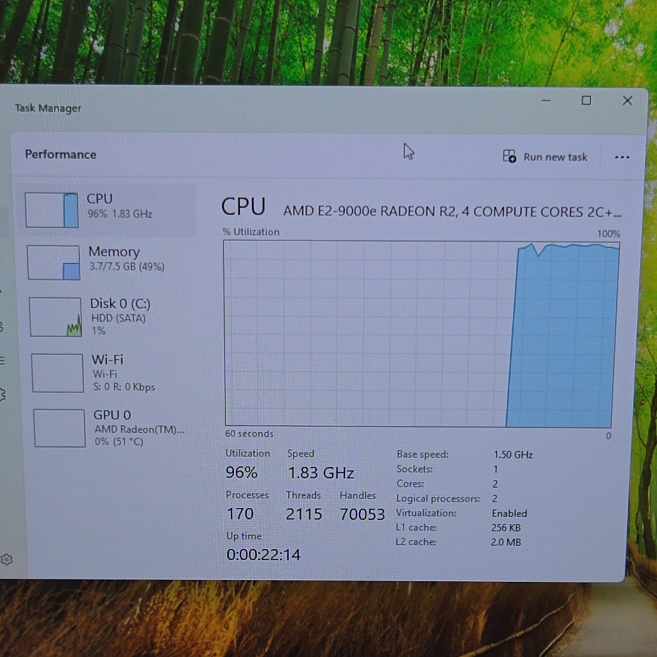Minimize the Task Manager window
The image size is (657, 657).
coord(546,101)
